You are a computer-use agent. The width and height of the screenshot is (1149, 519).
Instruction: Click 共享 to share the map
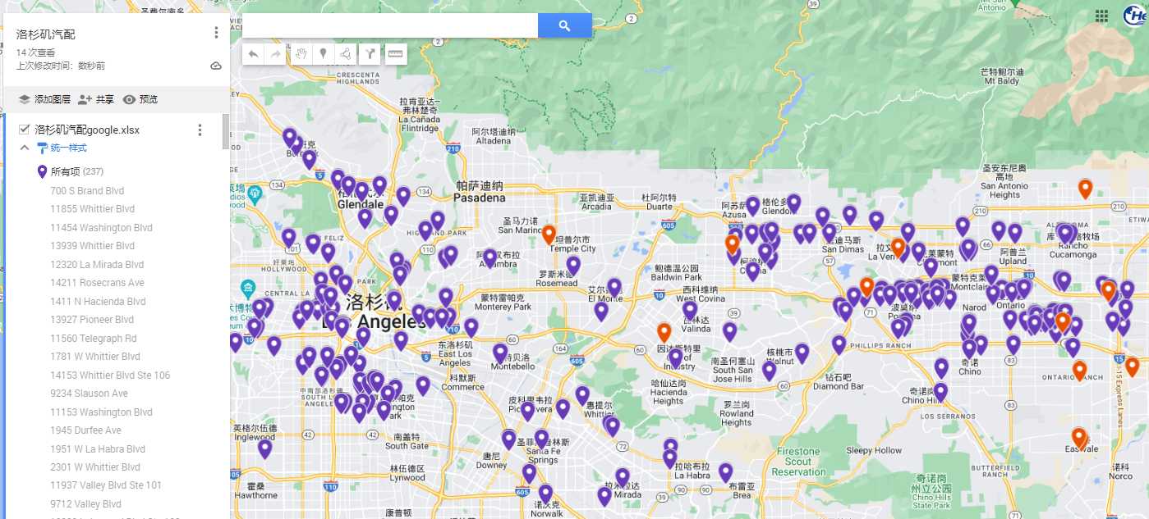96,99
